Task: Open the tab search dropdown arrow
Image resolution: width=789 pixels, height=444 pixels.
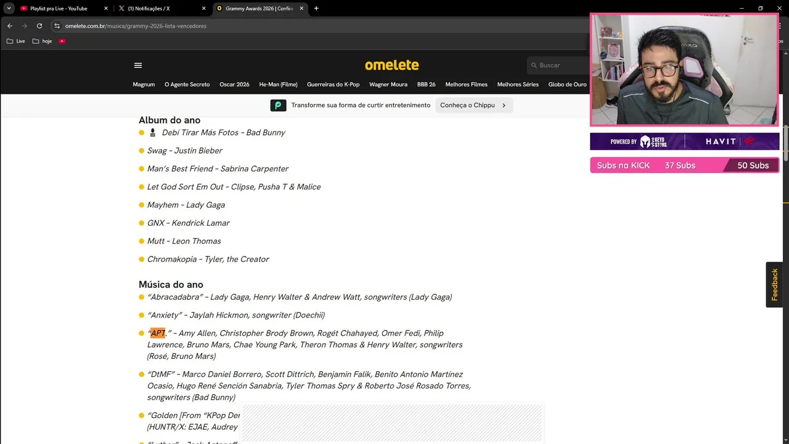Action: tap(9, 9)
